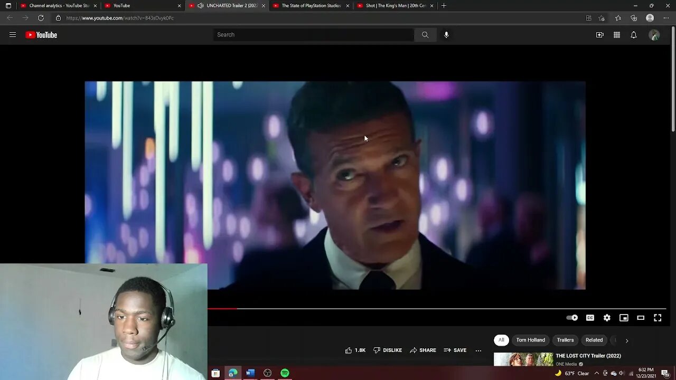The height and width of the screenshot is (380, 676).
Task: Select the Tom Holland chip
Action: (531, 340)
